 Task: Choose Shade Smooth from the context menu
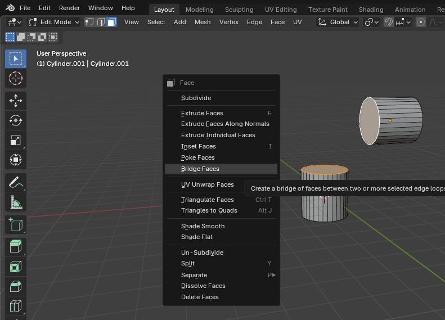pyautogui.click(x=203, y=226)
